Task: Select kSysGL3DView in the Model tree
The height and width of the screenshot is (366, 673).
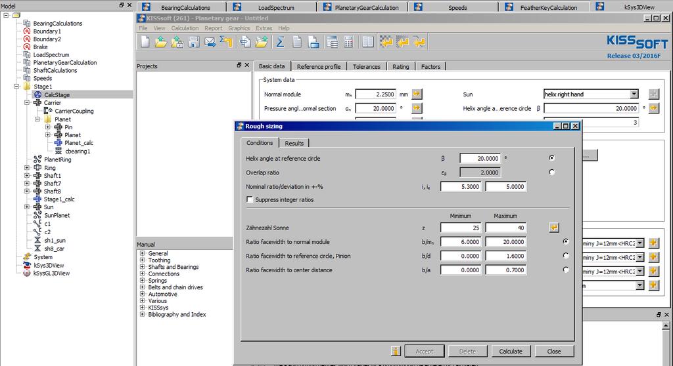Action: [51, 273]
